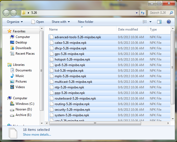Screen dimensions: 177x142
Task: Open the Organize menu
Action: point(15,22)
